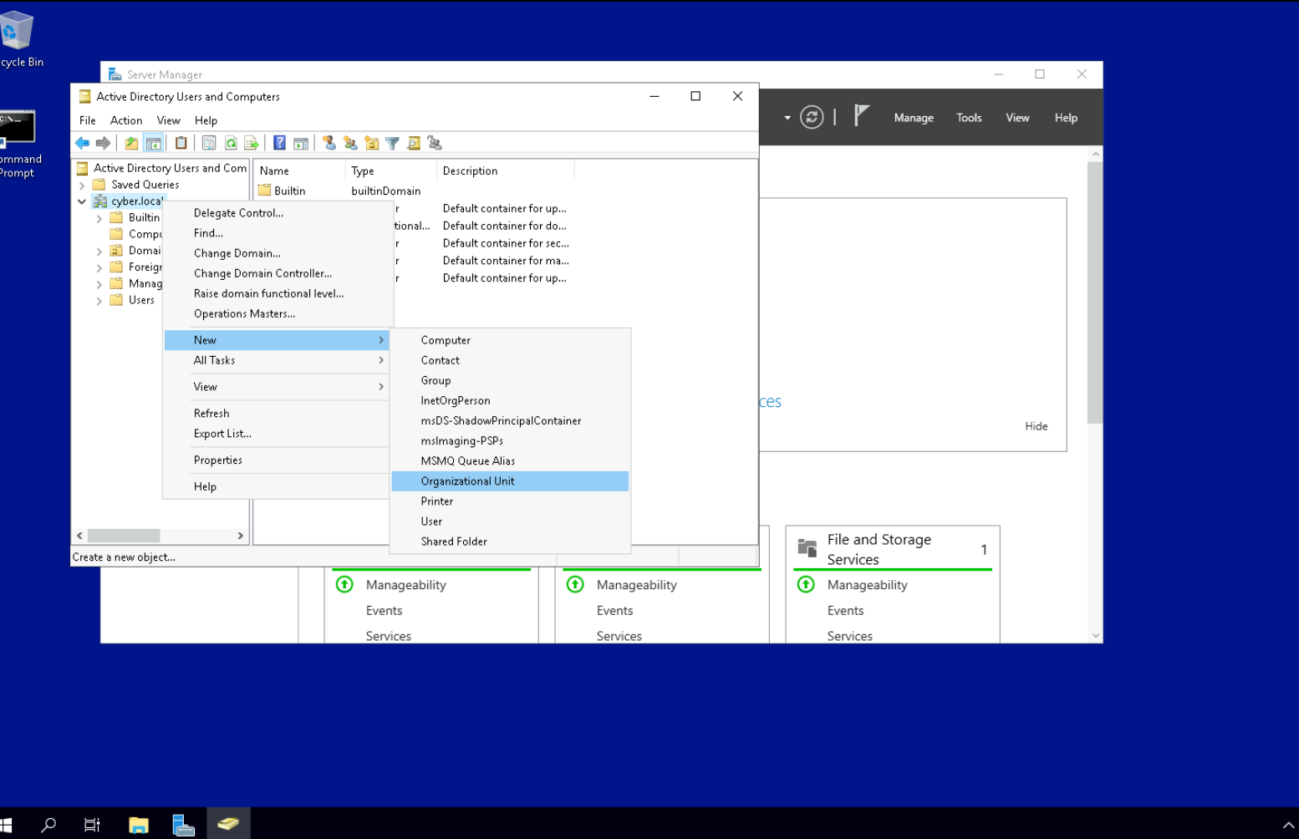Expand the Builtin tree node

(x=99, y=218)
